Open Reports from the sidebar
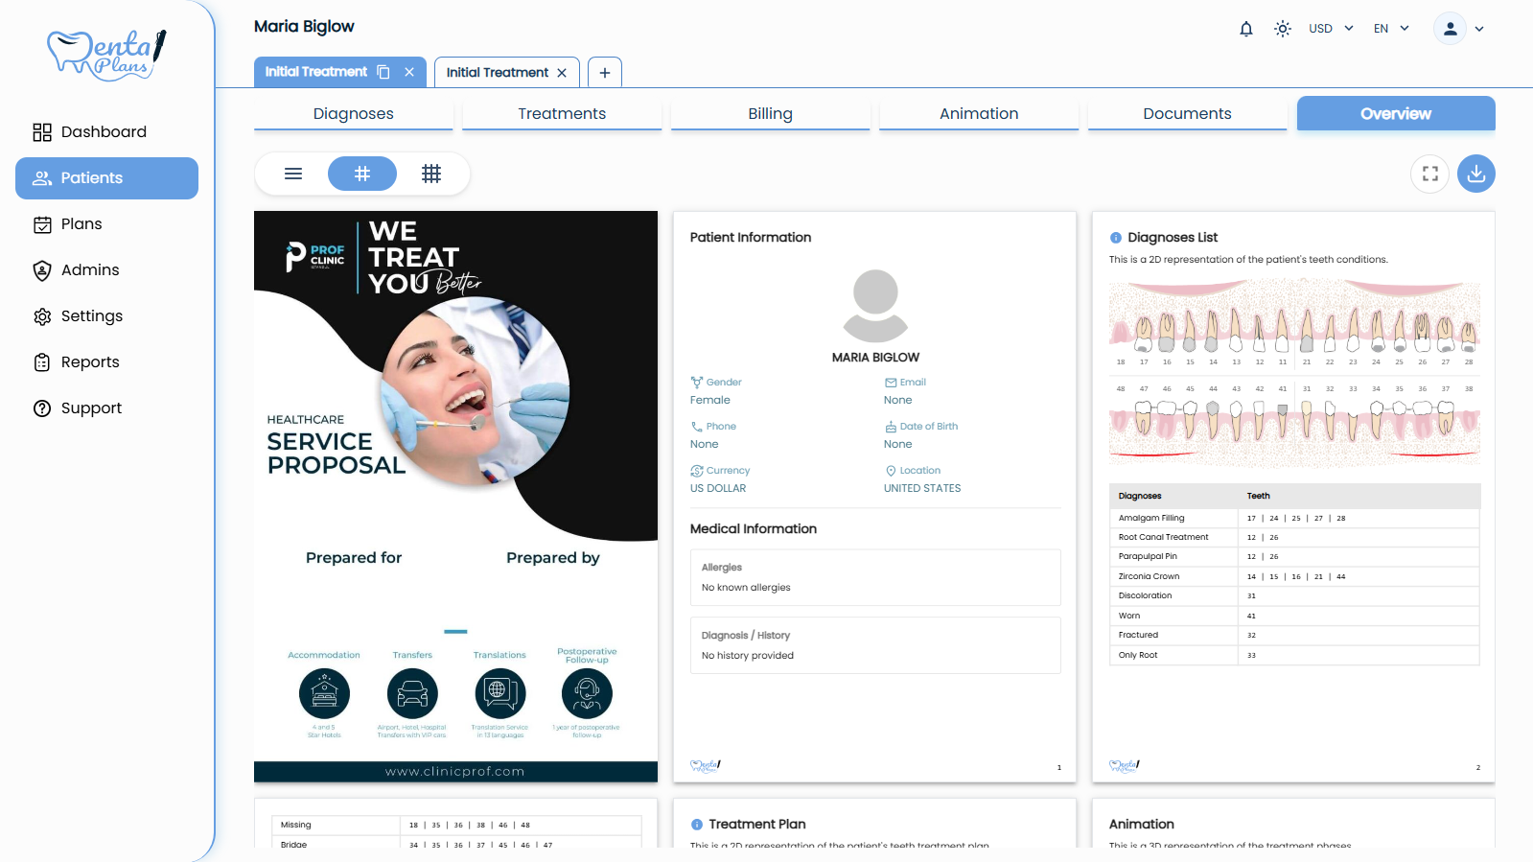Viewport: 1533px width, 862px height. [90, 362]
